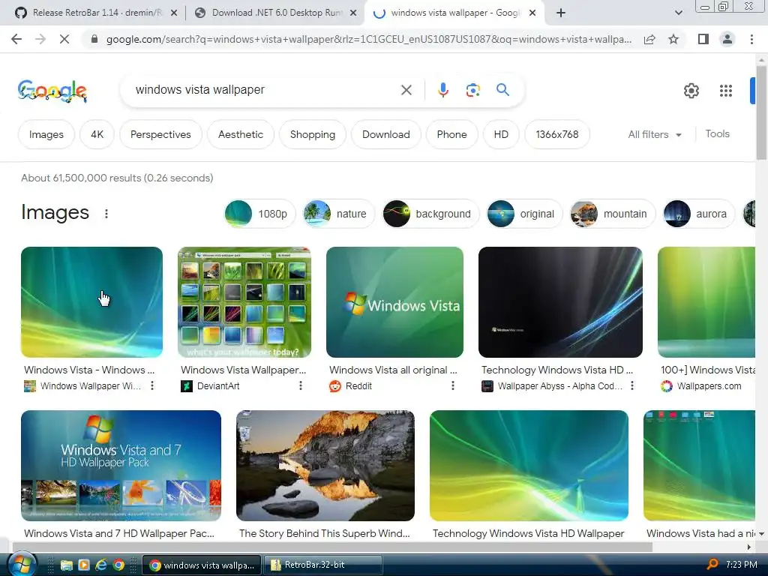Open the Chrome profile avatar

click(x=727, y=39)
